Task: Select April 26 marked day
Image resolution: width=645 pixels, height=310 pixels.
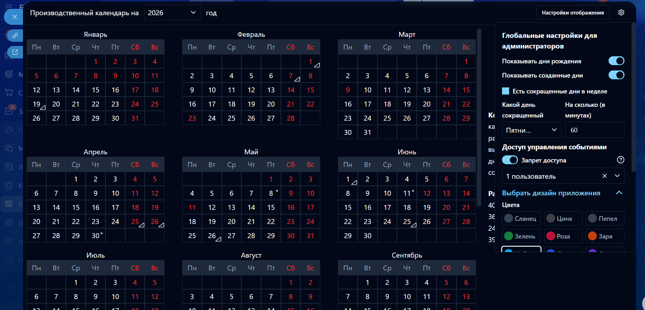Action: (155, 222)
